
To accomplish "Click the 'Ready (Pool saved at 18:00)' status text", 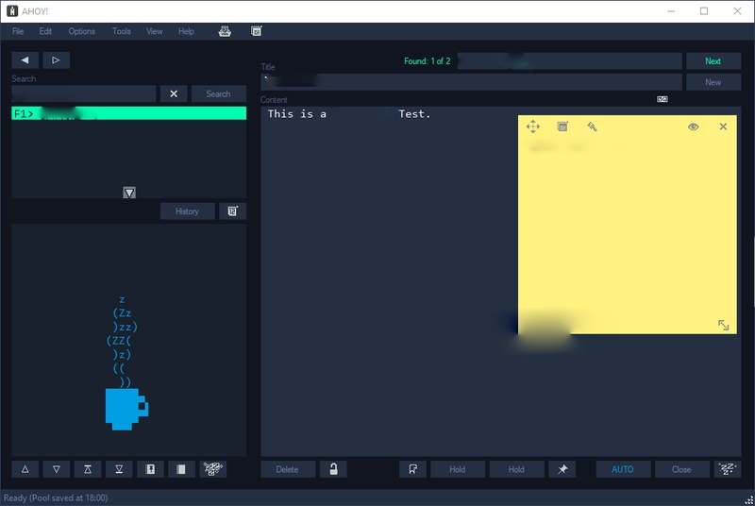I will [56, 498].
